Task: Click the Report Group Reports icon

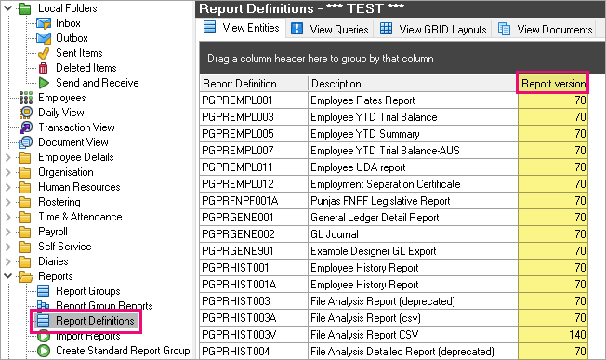Action: click(x=44, y=305)
